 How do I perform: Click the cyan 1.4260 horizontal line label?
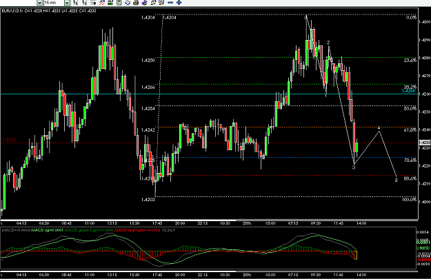point(409,91)
